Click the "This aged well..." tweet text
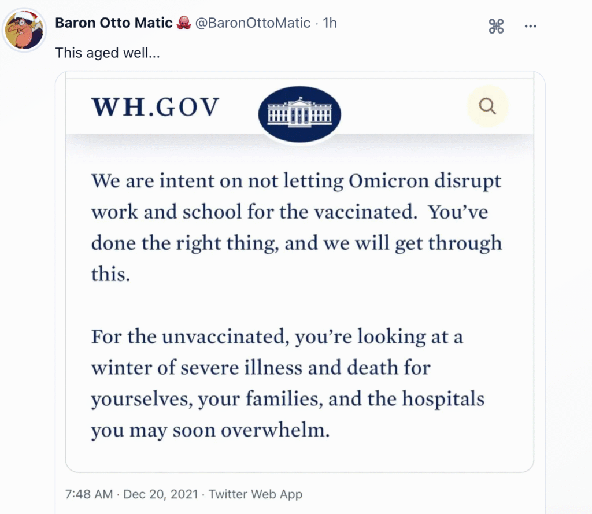Viewport: 592px width, 514px height. point(107,53)
